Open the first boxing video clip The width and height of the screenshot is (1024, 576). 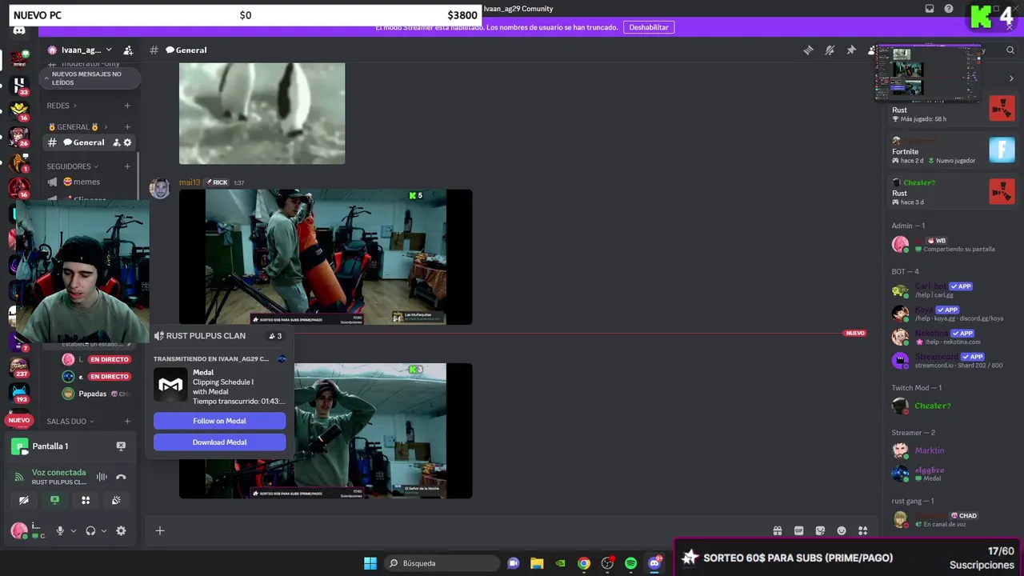pyautogui.click(x=326, y=257)
